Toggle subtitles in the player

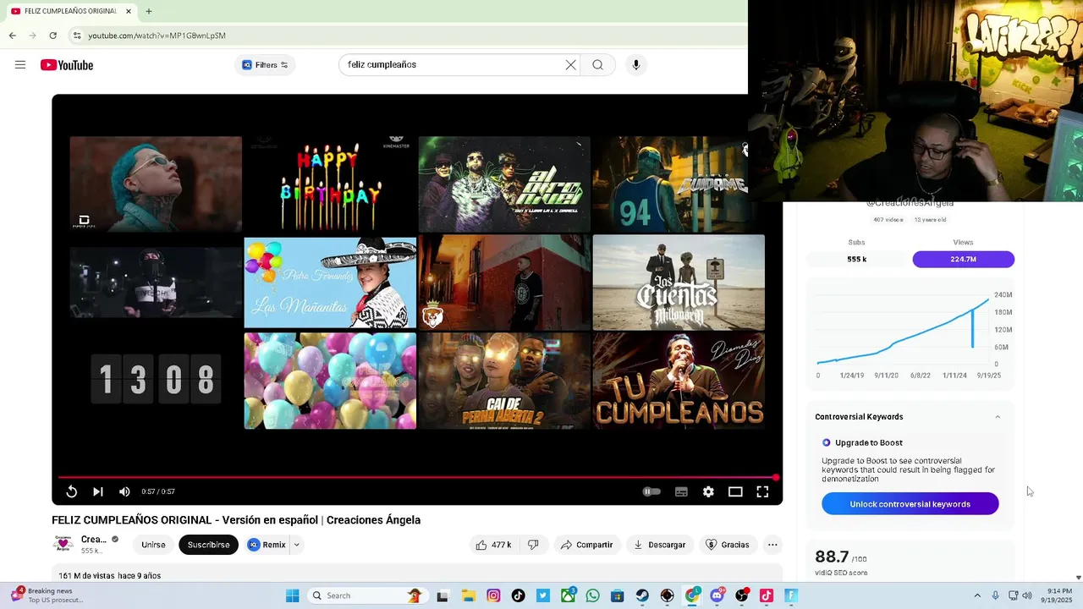(681, 491)
